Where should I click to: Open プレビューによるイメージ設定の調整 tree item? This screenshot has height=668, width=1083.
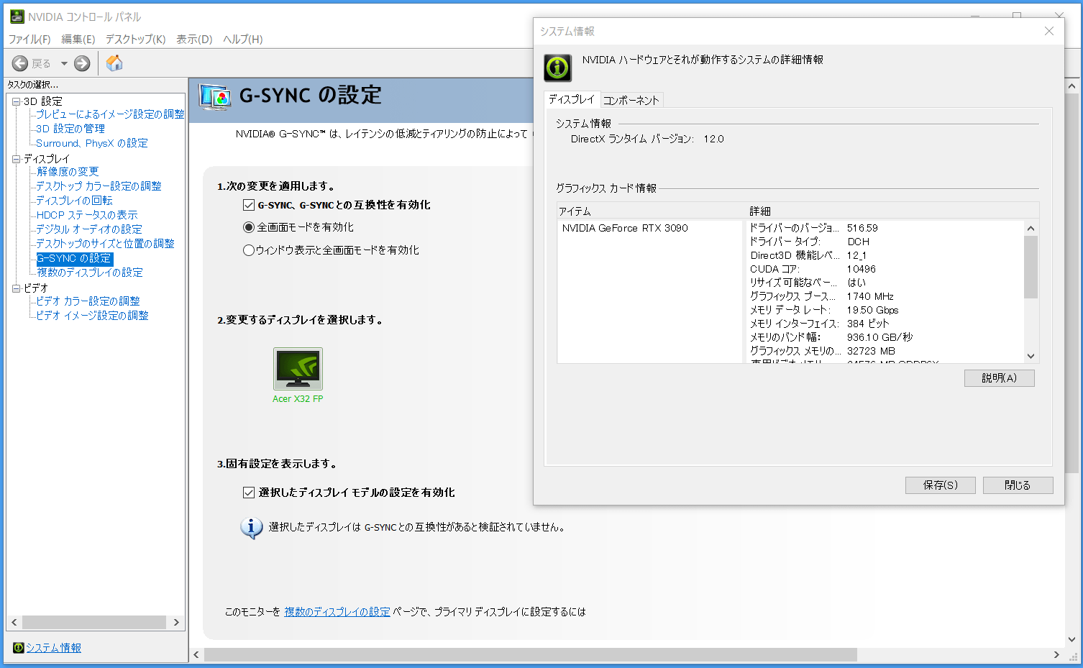click(x=110, y=114)
